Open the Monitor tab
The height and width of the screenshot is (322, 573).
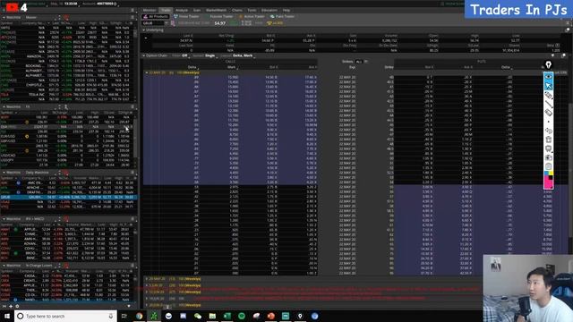(150, 10)
